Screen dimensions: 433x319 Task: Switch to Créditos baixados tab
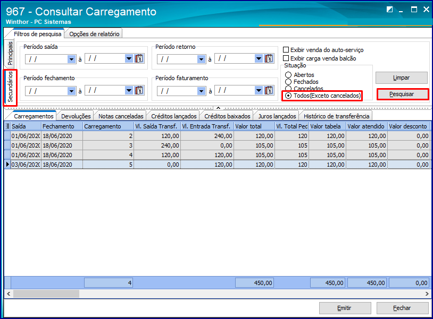(x=227, y=116)
